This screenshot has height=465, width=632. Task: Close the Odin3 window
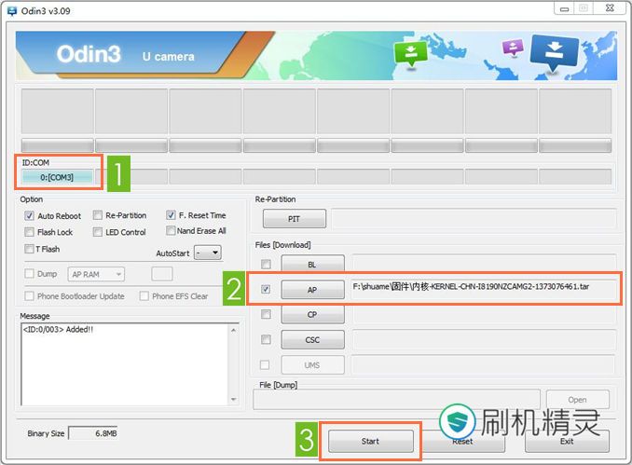coord(610,8)
